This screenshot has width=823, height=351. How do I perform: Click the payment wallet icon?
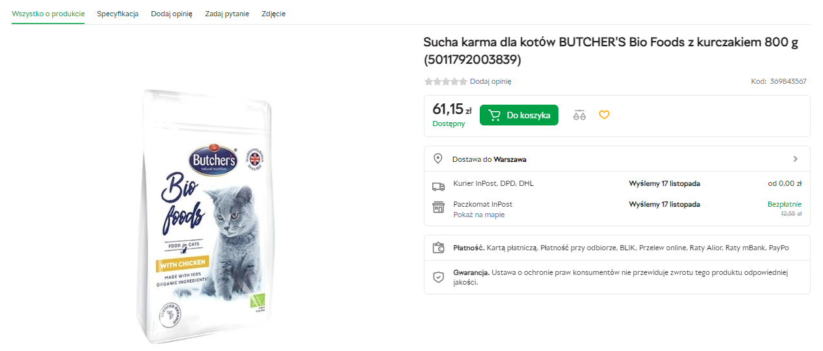point(438,248)
